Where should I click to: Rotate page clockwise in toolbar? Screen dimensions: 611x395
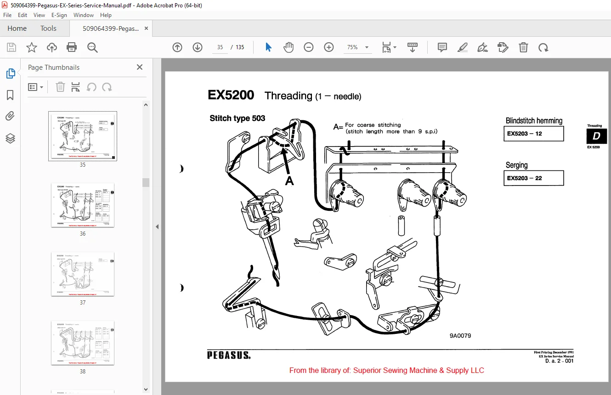pos(543,47)
